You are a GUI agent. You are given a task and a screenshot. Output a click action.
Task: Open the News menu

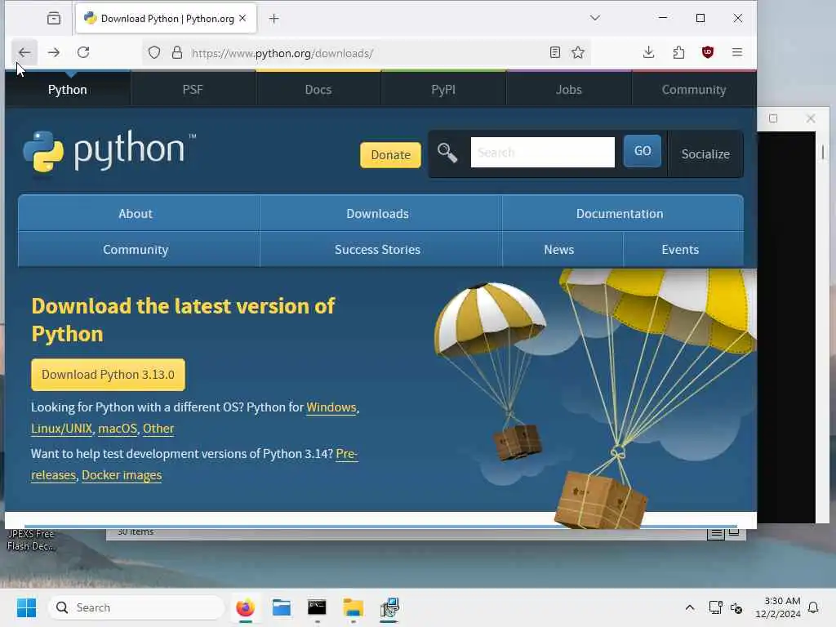tap(558, 250)
